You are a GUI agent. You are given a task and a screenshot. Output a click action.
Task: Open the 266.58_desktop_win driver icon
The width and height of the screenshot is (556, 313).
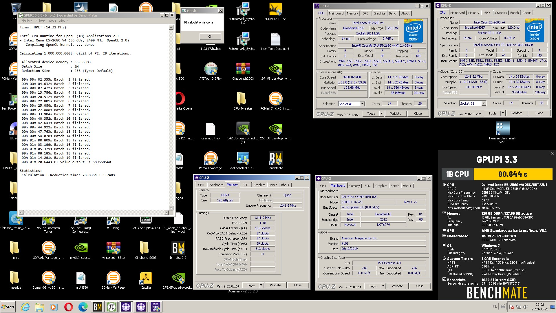coord(275,131)
